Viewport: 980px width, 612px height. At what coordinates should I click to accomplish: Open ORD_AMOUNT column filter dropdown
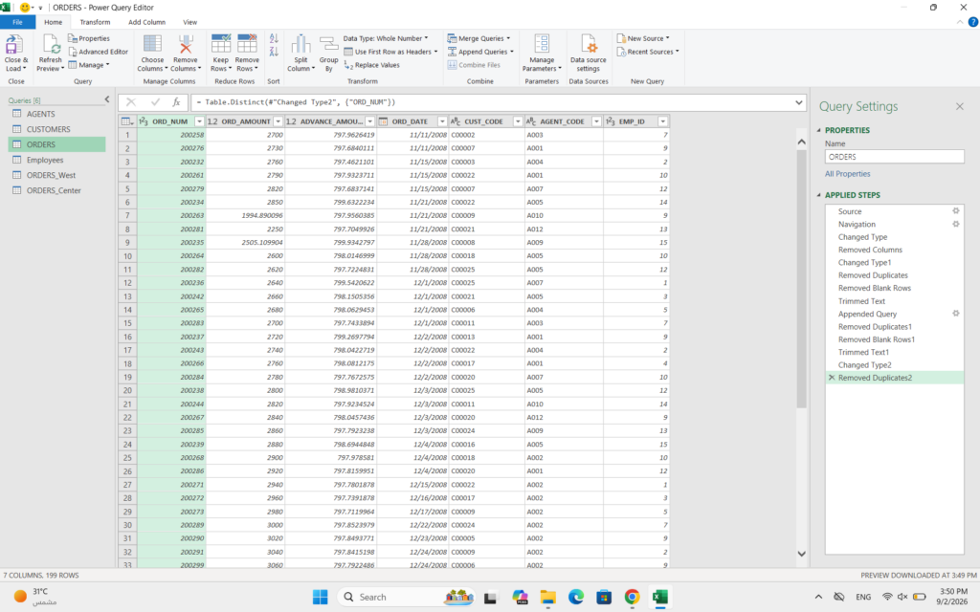pyautogui.click(x=278, y=121)
